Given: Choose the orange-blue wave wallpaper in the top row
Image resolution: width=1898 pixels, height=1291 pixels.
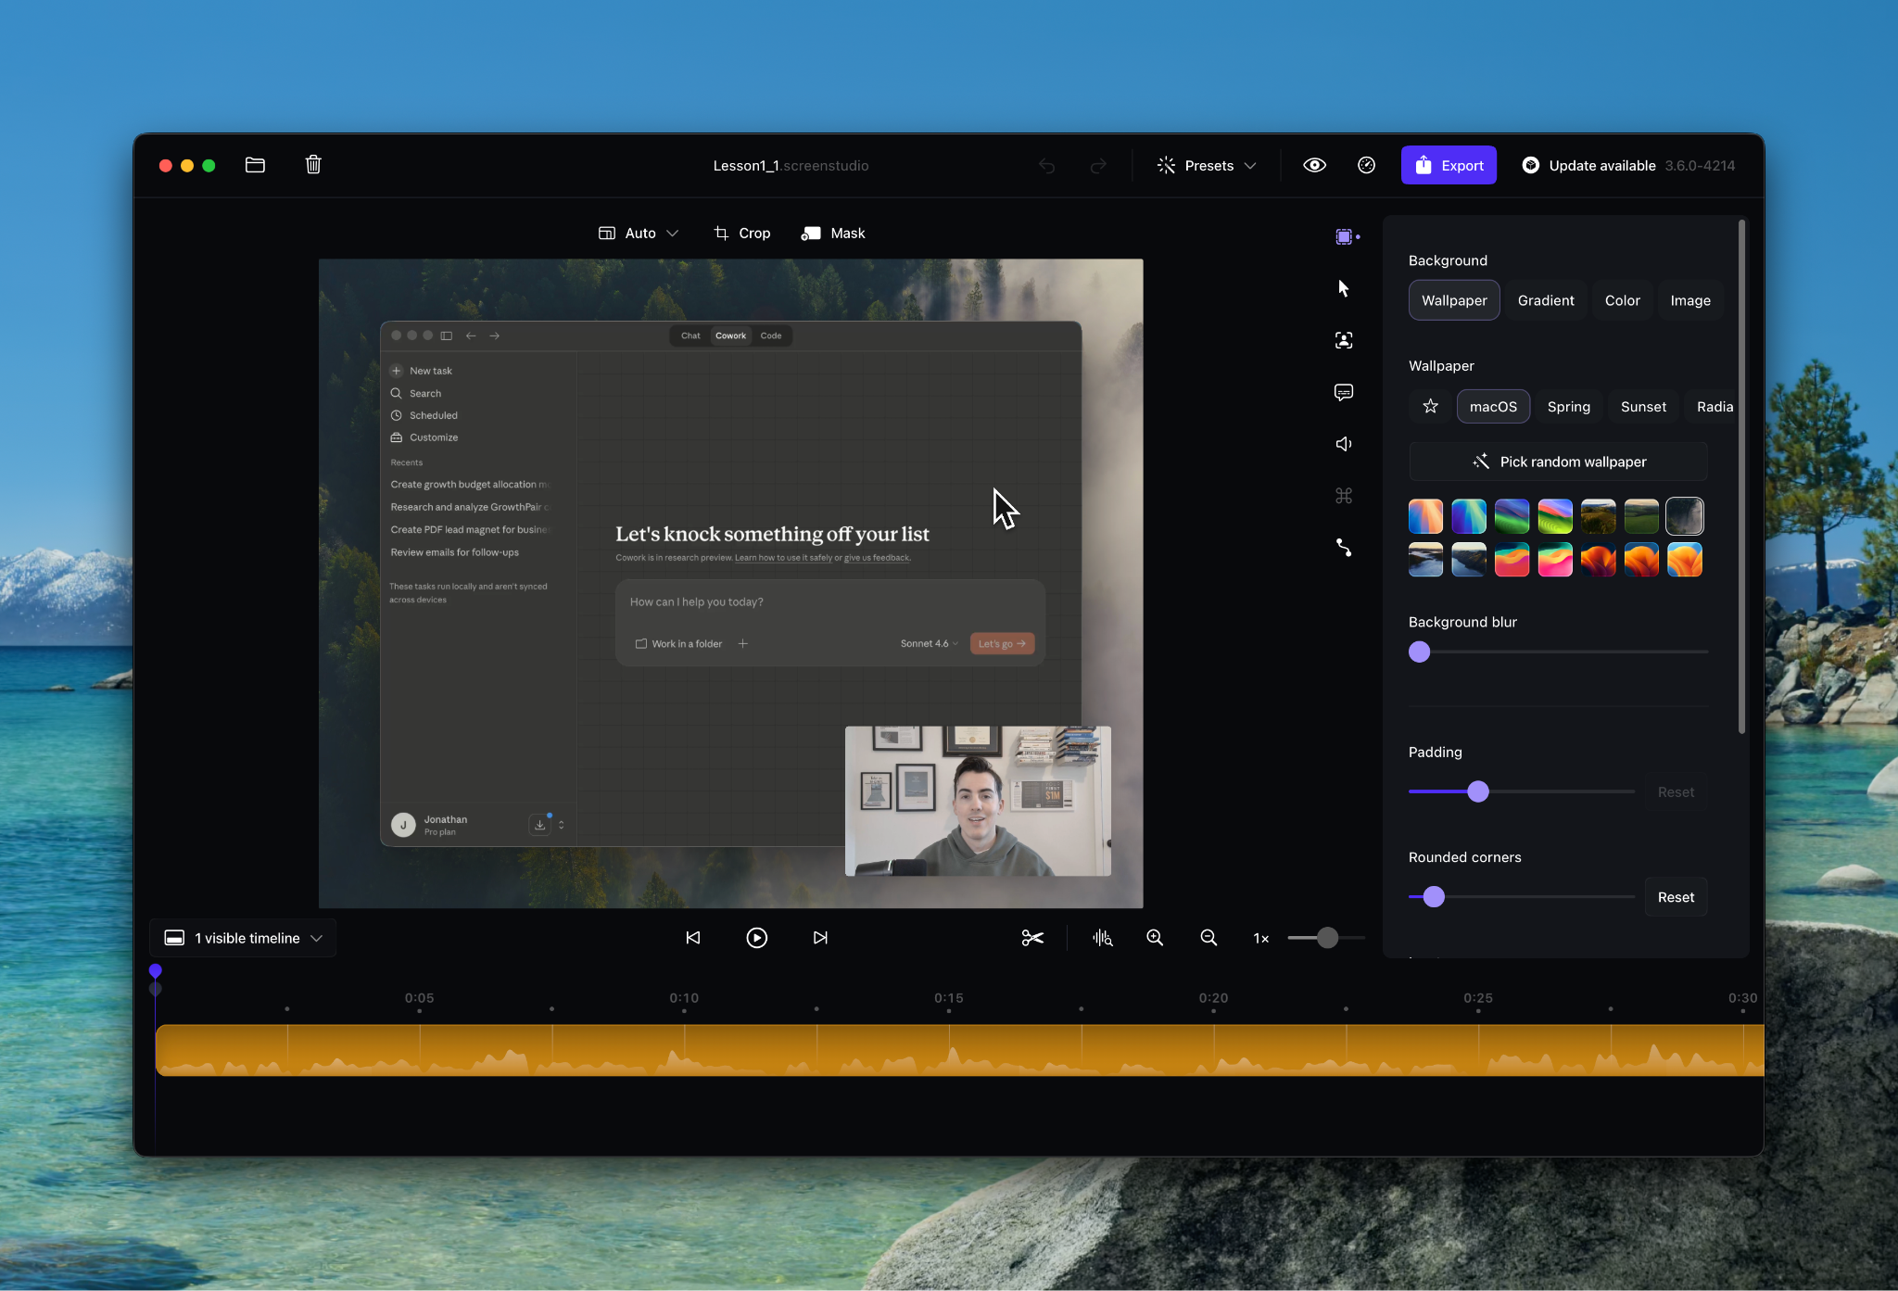Looking at the screenshot, I should pyautogui.click(x=1425, y=516).
